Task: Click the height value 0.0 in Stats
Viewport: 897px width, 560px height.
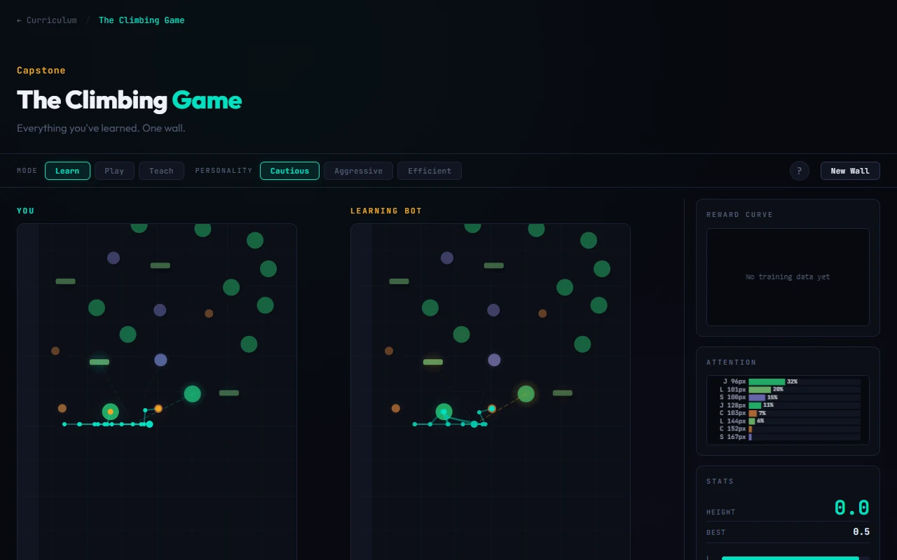Action: pyautogui.click(x=851, y=508)
